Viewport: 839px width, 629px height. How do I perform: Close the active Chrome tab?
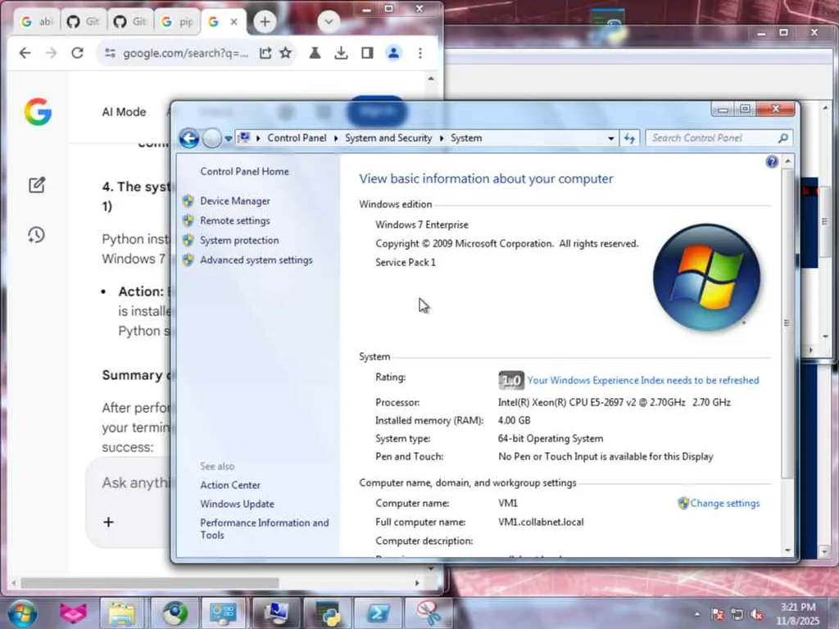click(x=234, y=22)
